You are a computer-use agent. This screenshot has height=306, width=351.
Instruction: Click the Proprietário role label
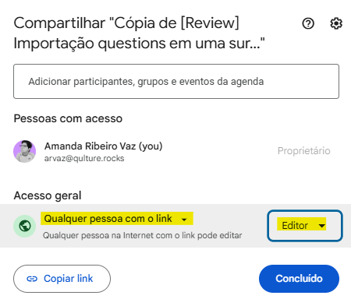(x=304, y=151)
